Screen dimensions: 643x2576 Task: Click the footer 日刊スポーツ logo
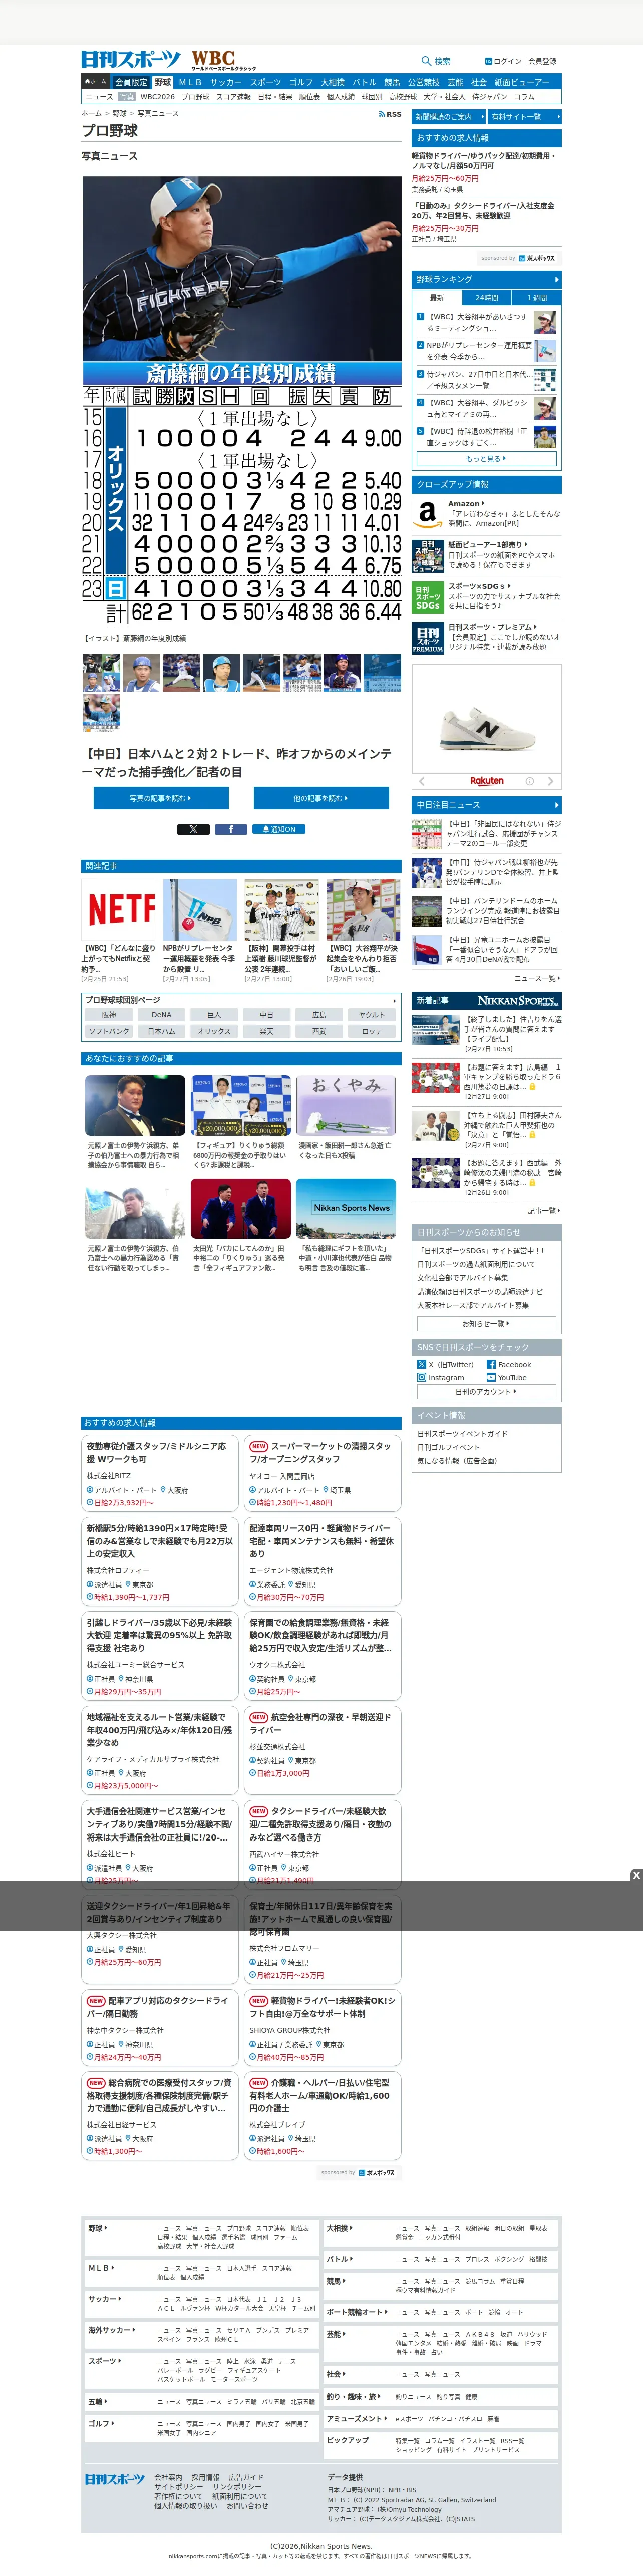point(115,2479)
